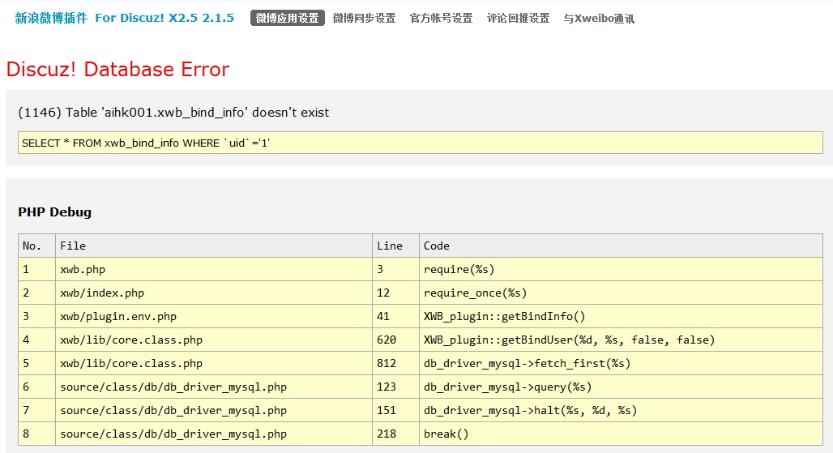
Task: Click the XWB_plugin::getBindUser code cell
Action: [621, 340]
